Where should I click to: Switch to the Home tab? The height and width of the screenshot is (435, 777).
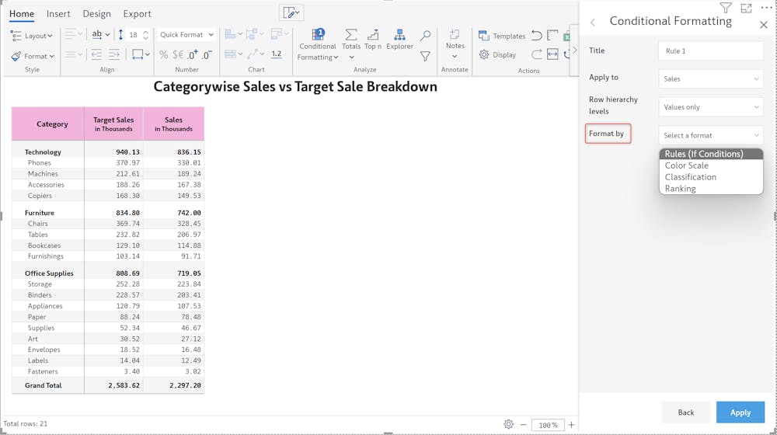coord(22,14)
